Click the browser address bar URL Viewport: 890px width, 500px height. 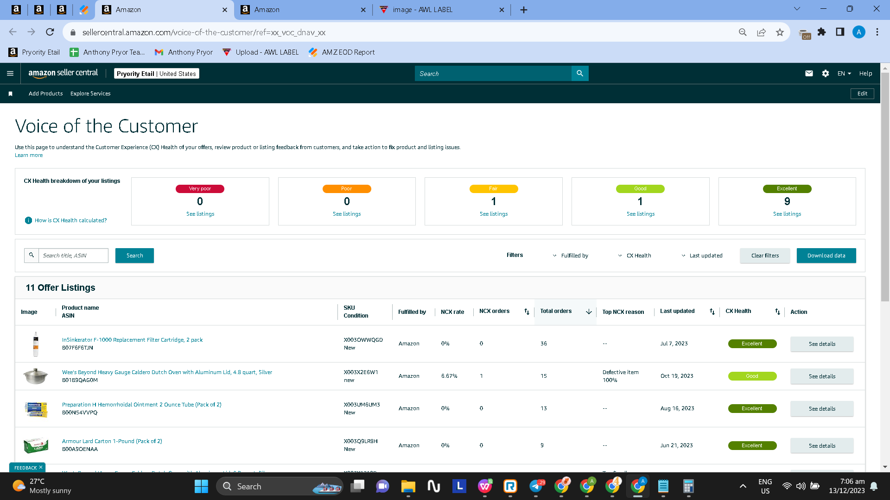204,32
